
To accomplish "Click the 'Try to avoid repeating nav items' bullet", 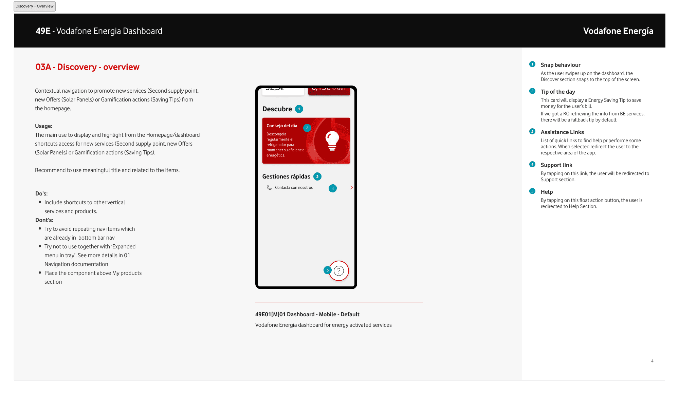I will [x=90, y=233].
